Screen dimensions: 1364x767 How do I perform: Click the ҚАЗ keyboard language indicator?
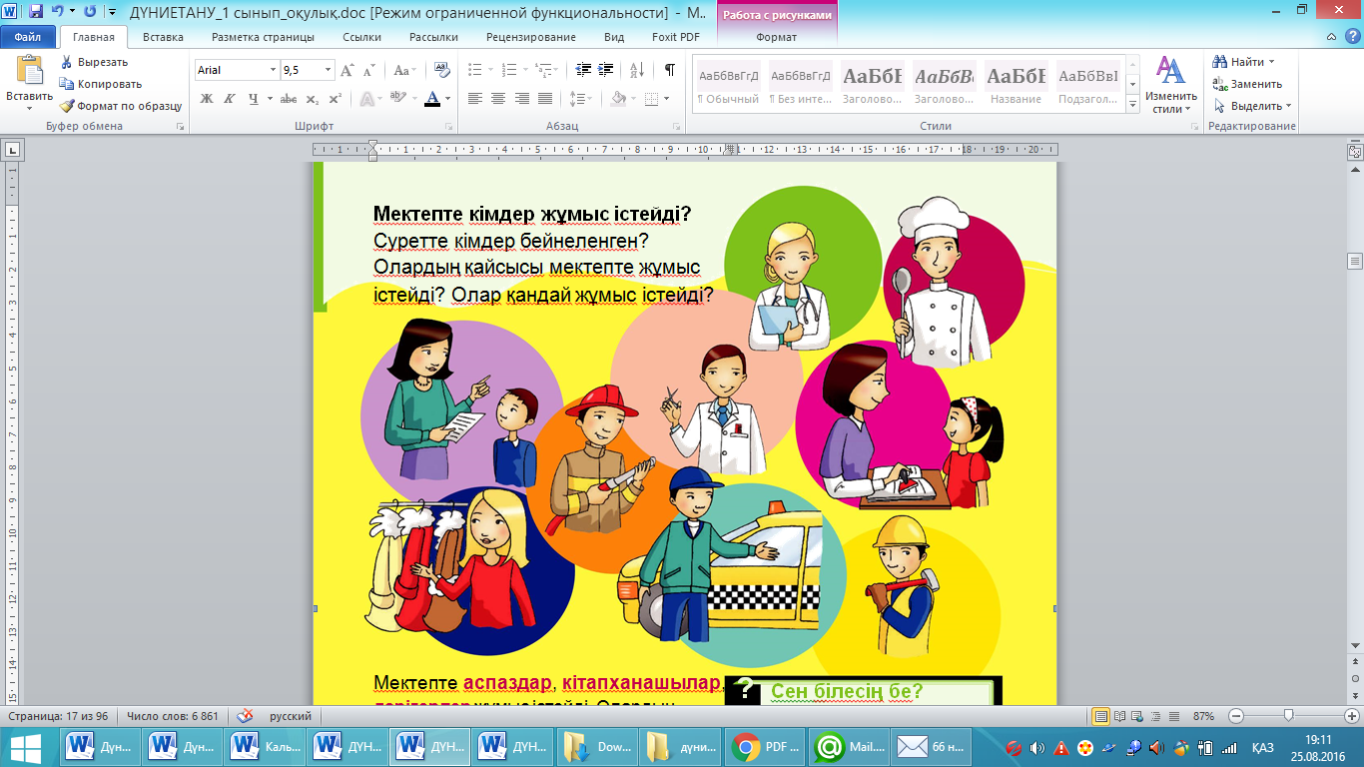pos(1262,747)
